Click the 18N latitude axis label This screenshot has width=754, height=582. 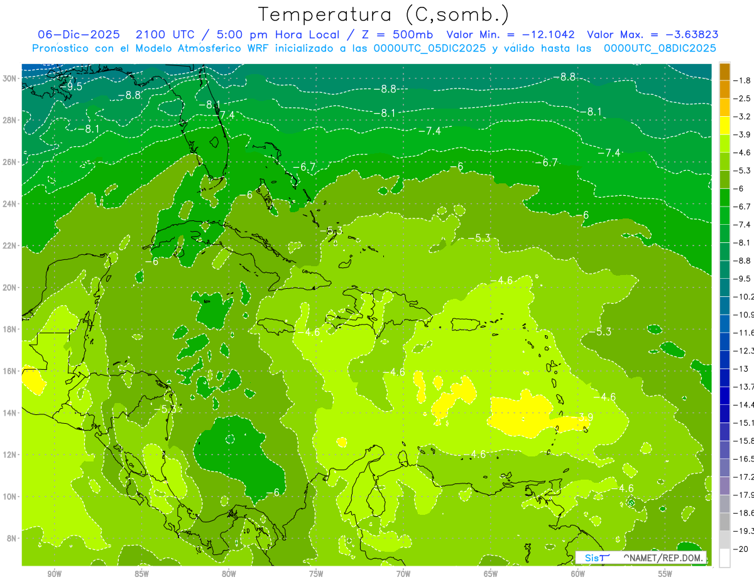click(x=10, y=329)
